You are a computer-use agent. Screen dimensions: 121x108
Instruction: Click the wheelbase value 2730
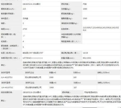25,29
